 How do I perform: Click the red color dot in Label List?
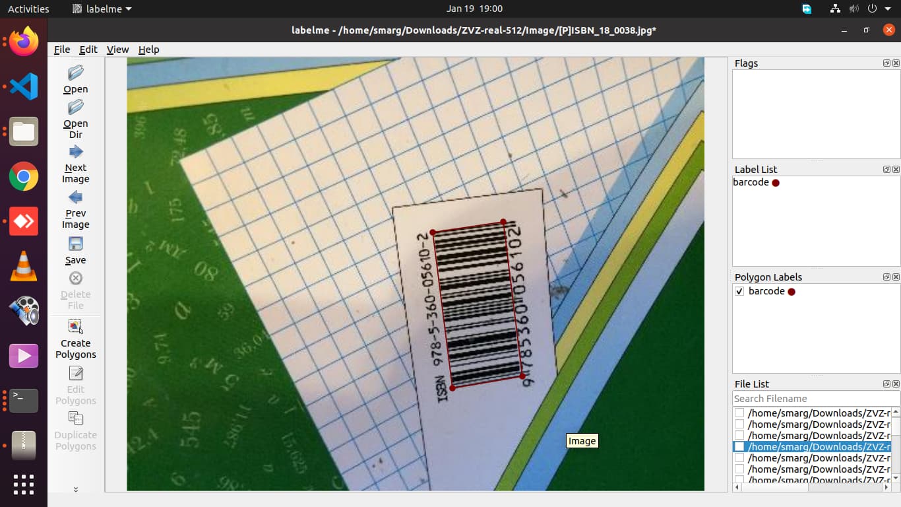[776, 183]
